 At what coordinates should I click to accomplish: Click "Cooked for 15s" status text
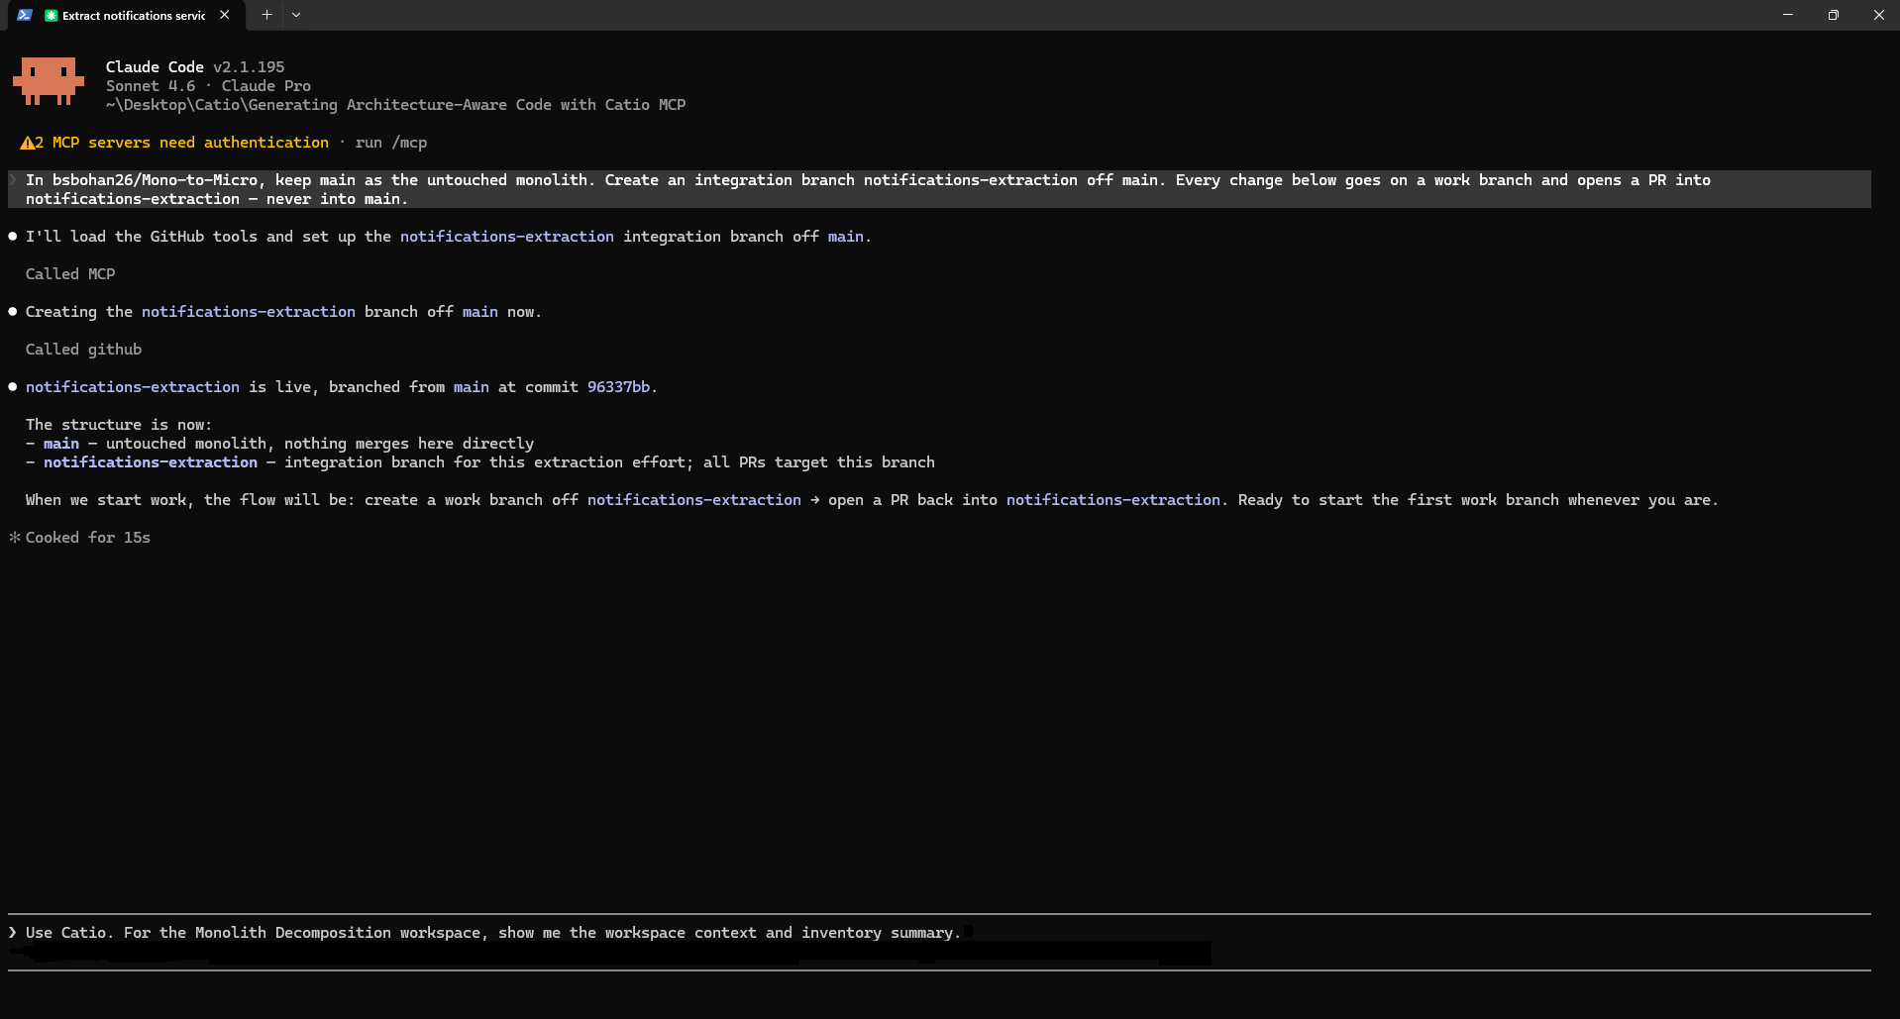[88, 538]
